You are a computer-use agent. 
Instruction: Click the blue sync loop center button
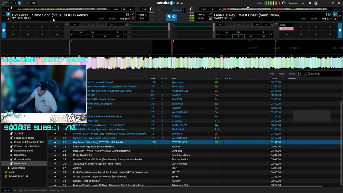[x=171, y=17]
